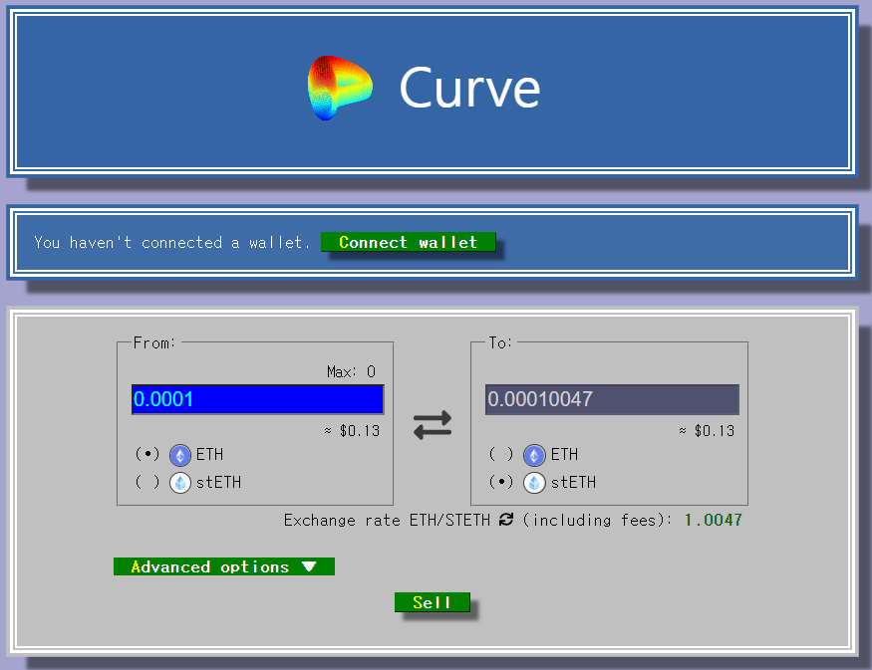Click stETH token icon in From box

(180, 483)
